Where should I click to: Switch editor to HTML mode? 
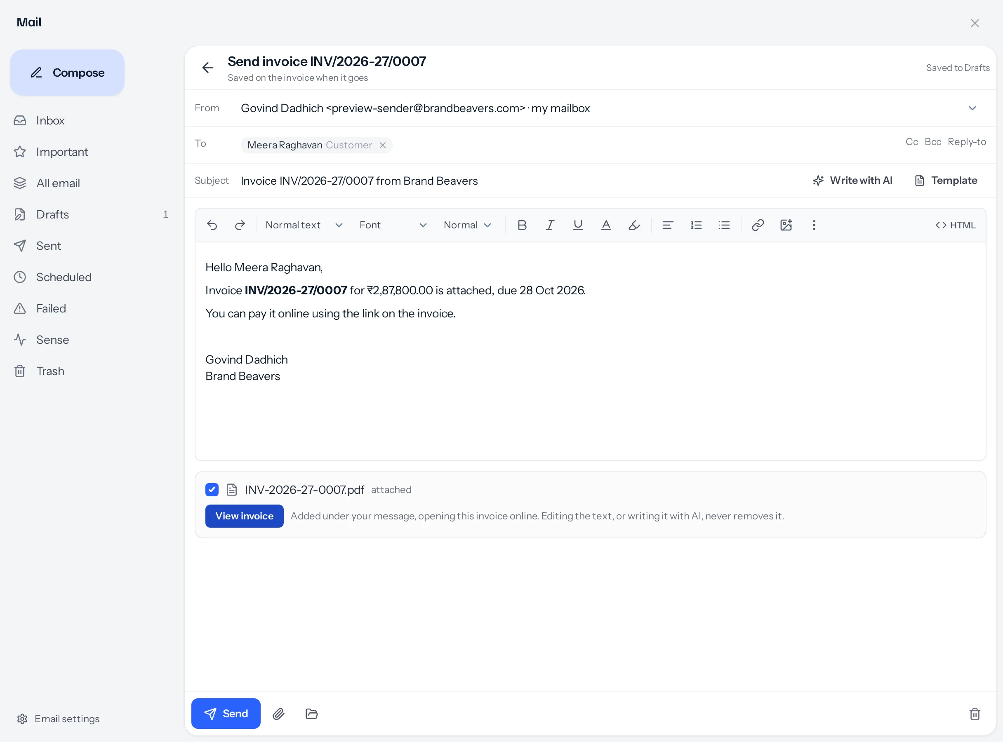pyautogui.click(x=956, y=225)
